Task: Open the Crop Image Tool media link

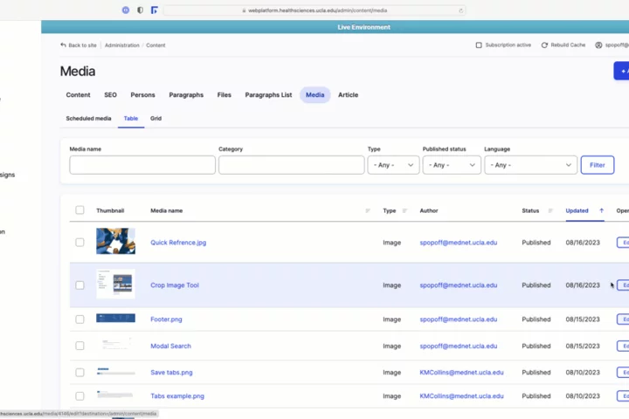Action: click(x=175, y=285)
